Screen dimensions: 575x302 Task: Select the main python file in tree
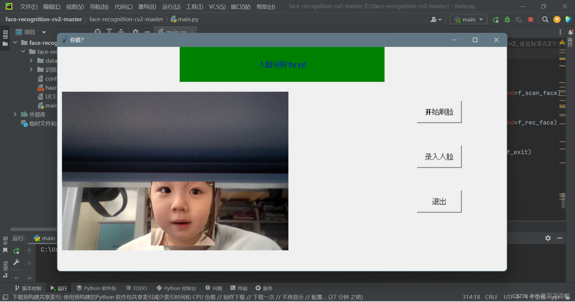tap(47, 105)
